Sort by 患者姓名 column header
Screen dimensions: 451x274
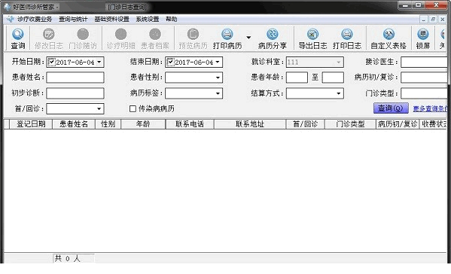point(74,124)
